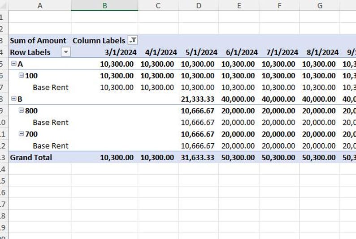Image resolution: width=356 pixels, height=239 pixels.
Task: Select the Grand Total label cell
Action: click(x=40, y=158)
